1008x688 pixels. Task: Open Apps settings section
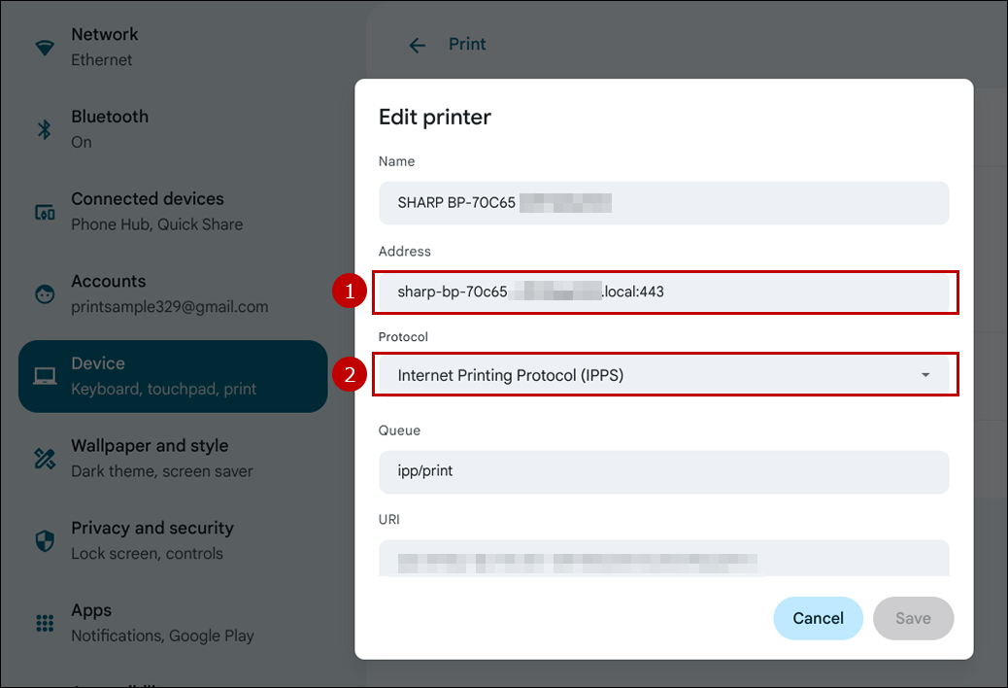coord(173,623)
